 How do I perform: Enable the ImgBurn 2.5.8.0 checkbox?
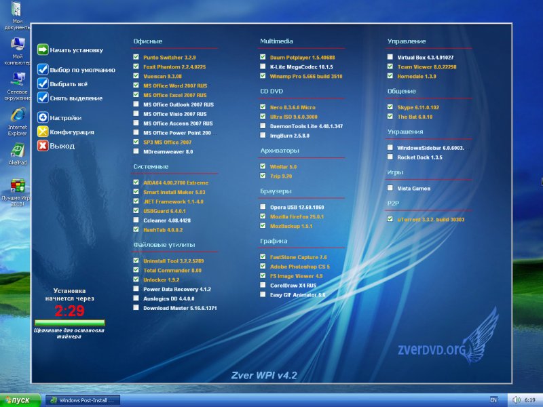[263, 135]
